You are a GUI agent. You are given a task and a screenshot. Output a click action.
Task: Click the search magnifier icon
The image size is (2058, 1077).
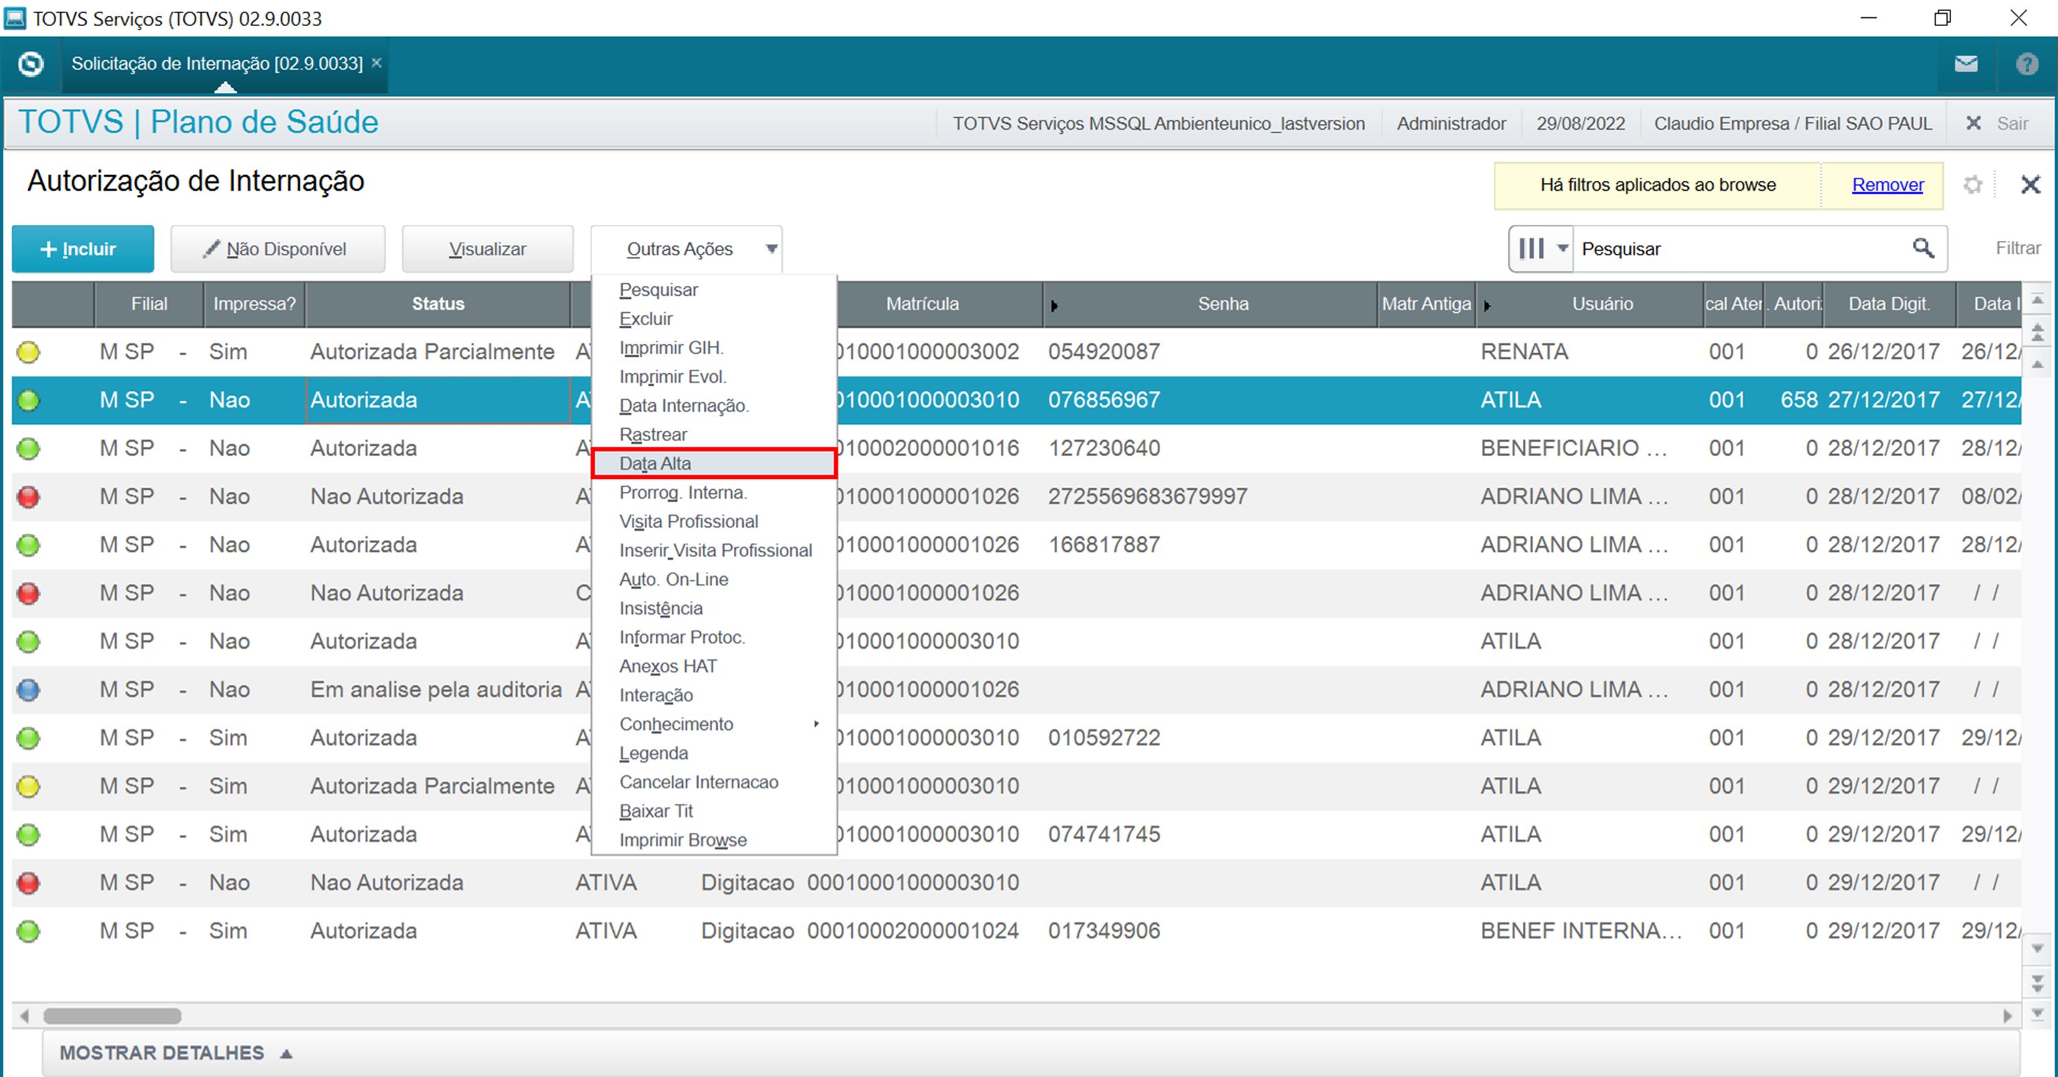pyautogui.click(x=1923, y=248)
